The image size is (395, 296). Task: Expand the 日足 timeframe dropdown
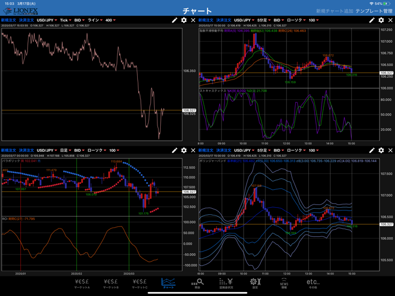click(x=66, y=150)
